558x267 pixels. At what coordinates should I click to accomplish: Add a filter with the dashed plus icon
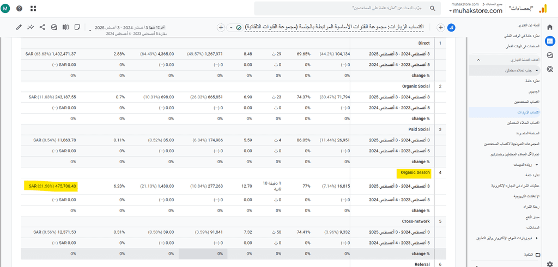221,27
